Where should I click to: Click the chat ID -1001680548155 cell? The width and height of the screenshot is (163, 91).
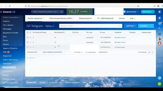[105, 47]
